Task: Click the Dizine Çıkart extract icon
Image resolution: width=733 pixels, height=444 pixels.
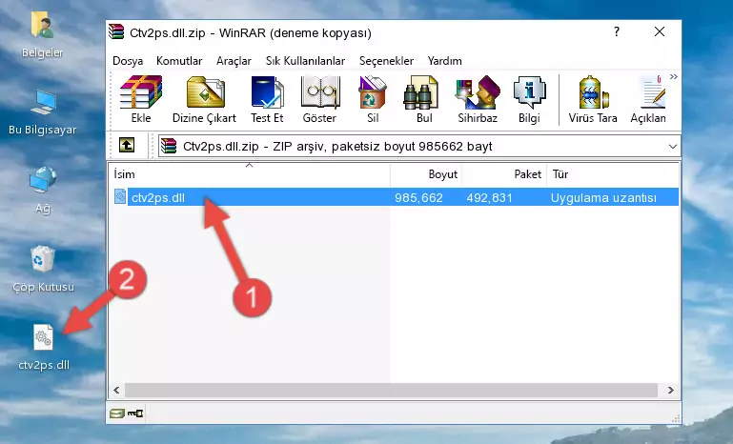Action: 204,99
